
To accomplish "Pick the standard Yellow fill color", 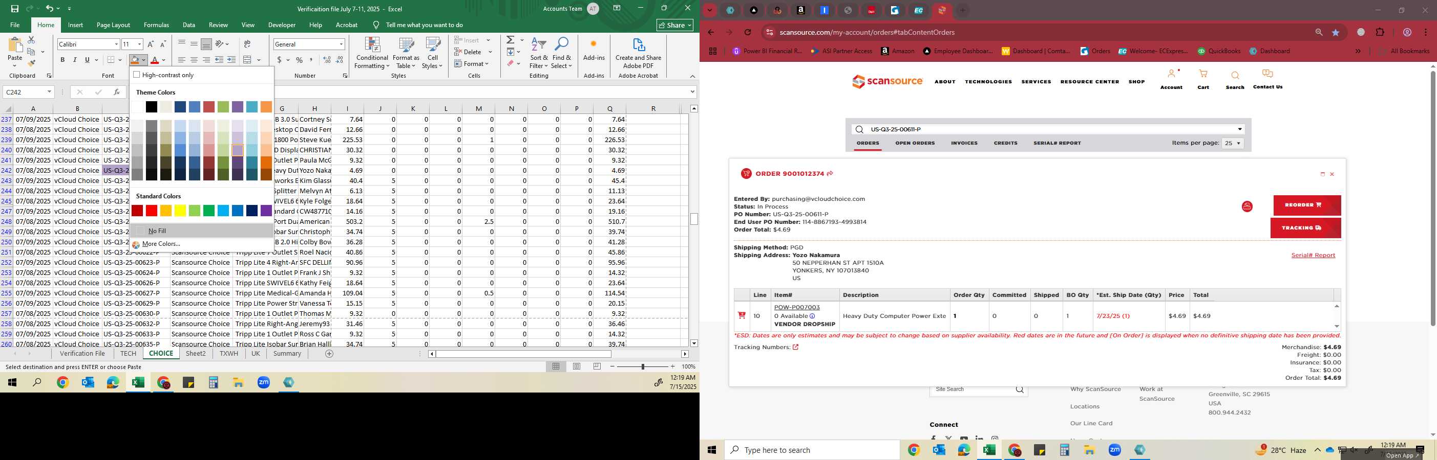I will click(180, 211).
